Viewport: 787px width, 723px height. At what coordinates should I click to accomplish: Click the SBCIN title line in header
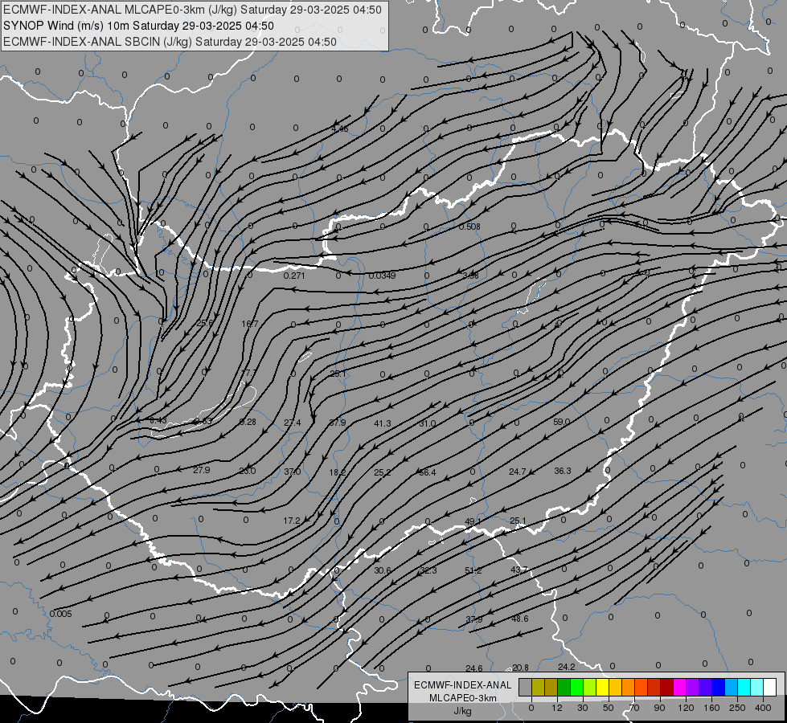pos(170,42)
